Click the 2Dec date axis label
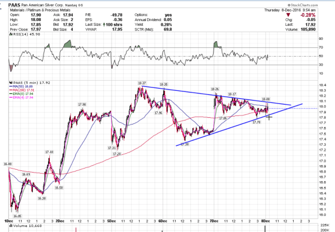The image size is (335, 232). (60, 221)
